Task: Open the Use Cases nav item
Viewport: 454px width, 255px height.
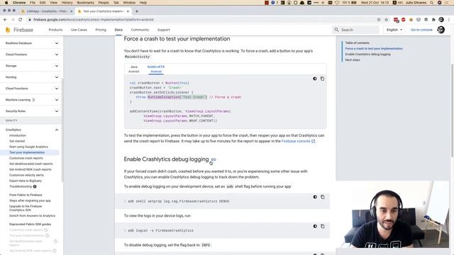Action: click(x=79, y=30)
